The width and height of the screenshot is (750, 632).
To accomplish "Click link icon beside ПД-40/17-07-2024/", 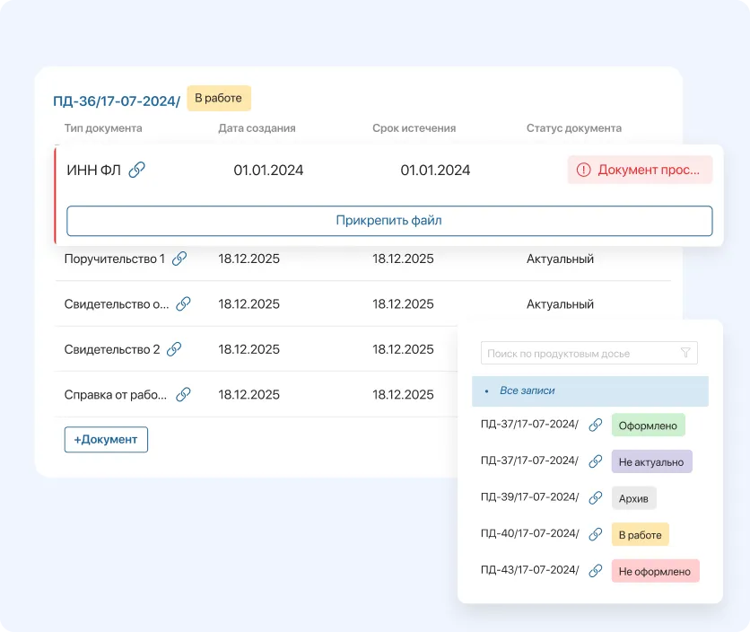I will tap(595, 534).
